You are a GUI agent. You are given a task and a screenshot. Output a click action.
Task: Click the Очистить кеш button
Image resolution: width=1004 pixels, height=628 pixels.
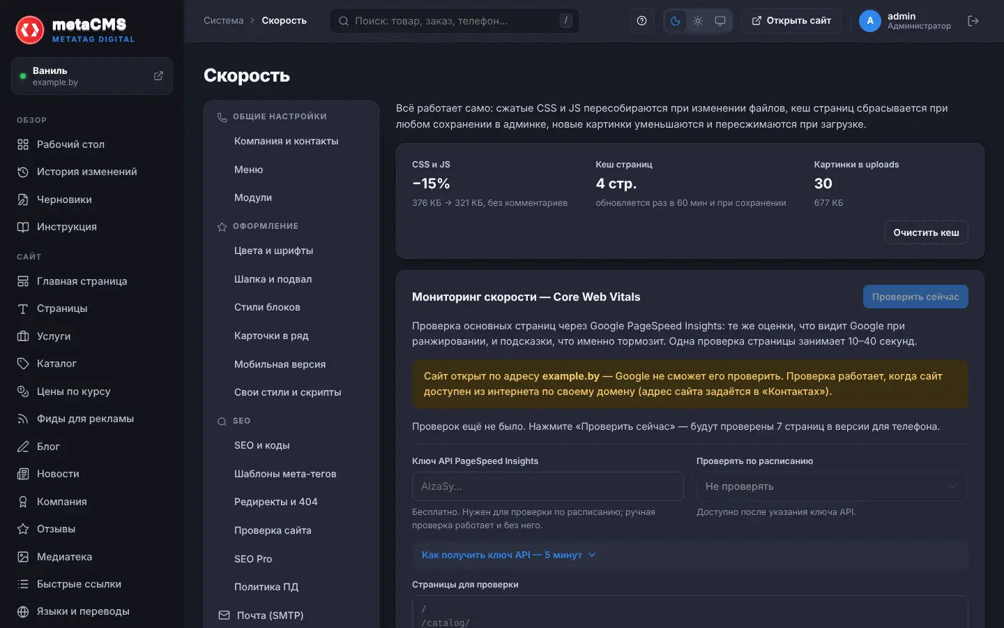pyautogui.click(x=926, y=232)
